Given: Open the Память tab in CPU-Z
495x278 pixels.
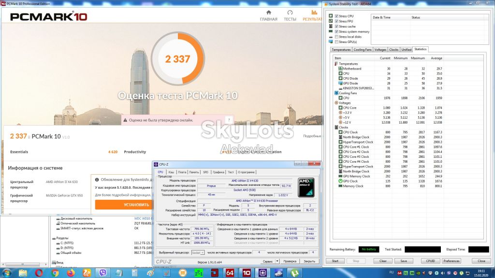Looking at the screenshot, I should 194,172.
